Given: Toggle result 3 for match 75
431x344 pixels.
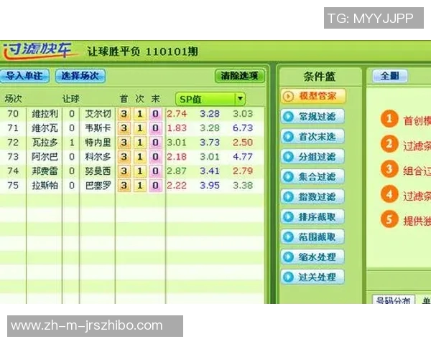Looking at the screenshot, I should 124,186.
